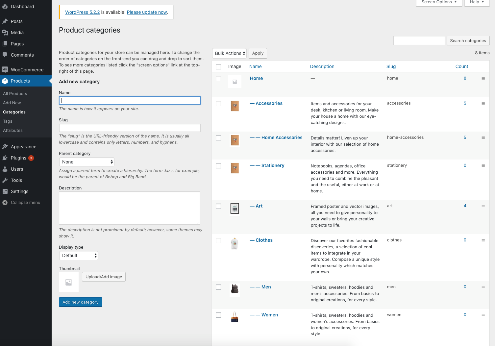Click the Posts pin icon
The image size is (495, 346).
click(5, 21)
